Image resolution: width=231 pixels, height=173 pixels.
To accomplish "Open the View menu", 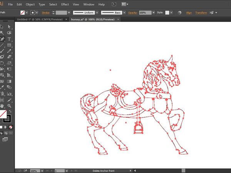I will [76, 4].
